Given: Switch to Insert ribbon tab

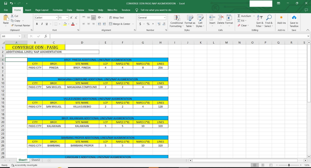Looking at the screenshot, I should [28, 10].
